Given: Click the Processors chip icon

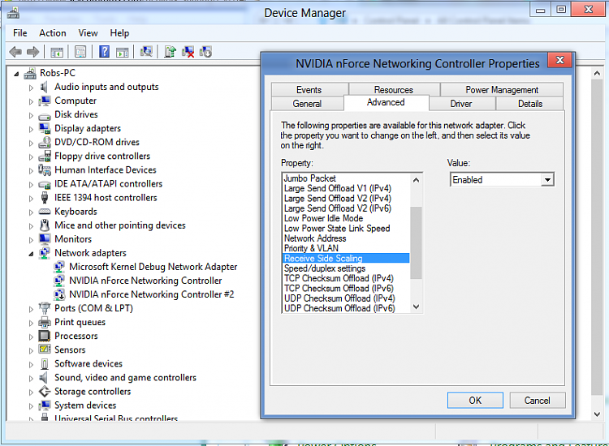Looking at the screenshot, I should point(45,336).
